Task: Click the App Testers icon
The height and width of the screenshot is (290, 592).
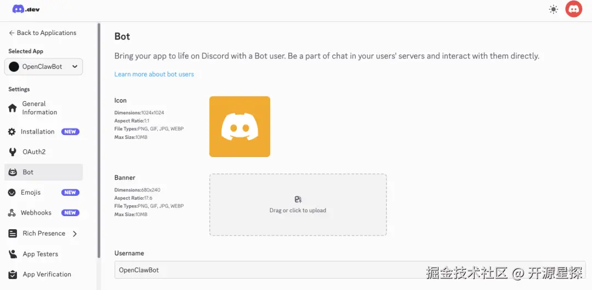Action: (x=13, y=254)
